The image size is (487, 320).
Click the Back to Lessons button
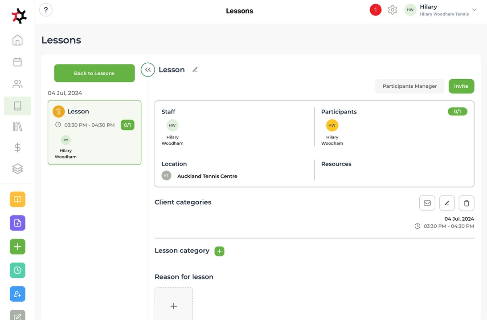pos(94,73)
